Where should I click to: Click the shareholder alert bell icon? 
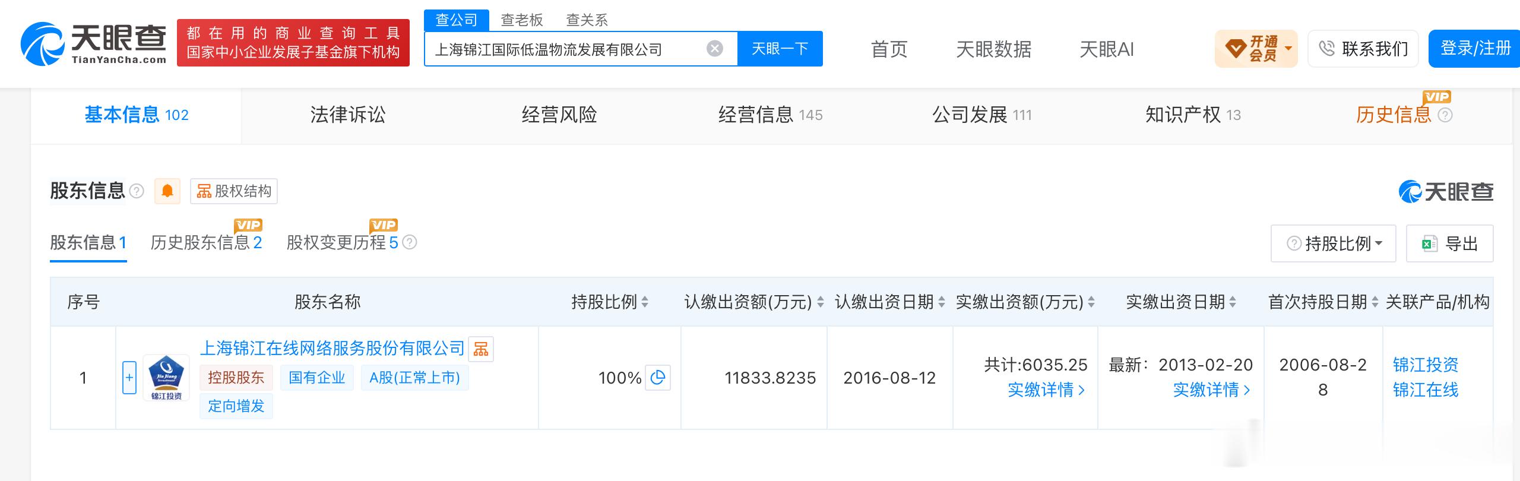pos(167,191)
